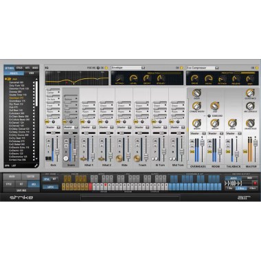Click the red record button in export section
This screenshot has height=261, width=261.
pyautogui.click(x=255, y=183)
